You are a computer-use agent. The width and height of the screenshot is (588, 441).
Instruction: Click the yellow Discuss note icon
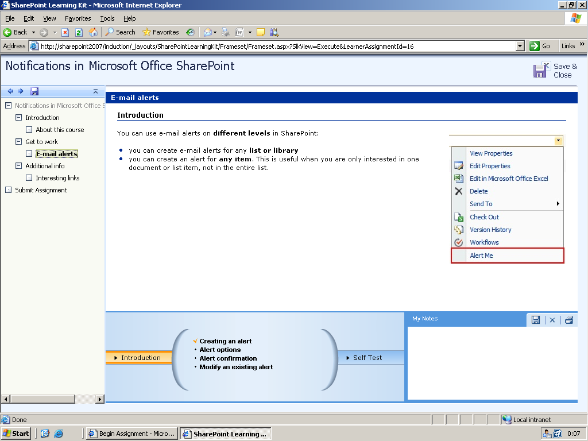click(261, 32)
